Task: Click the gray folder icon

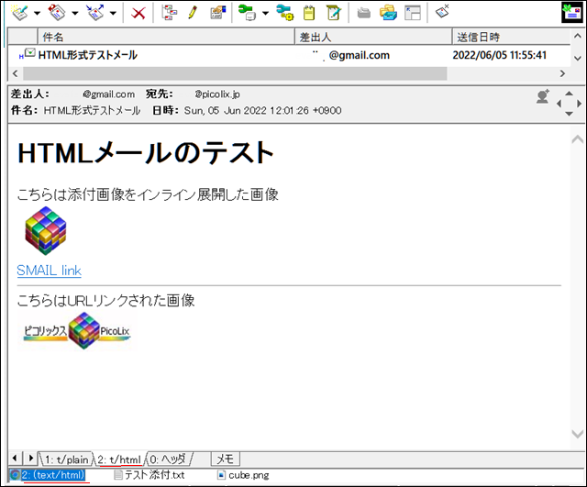Action: (363, 14)
